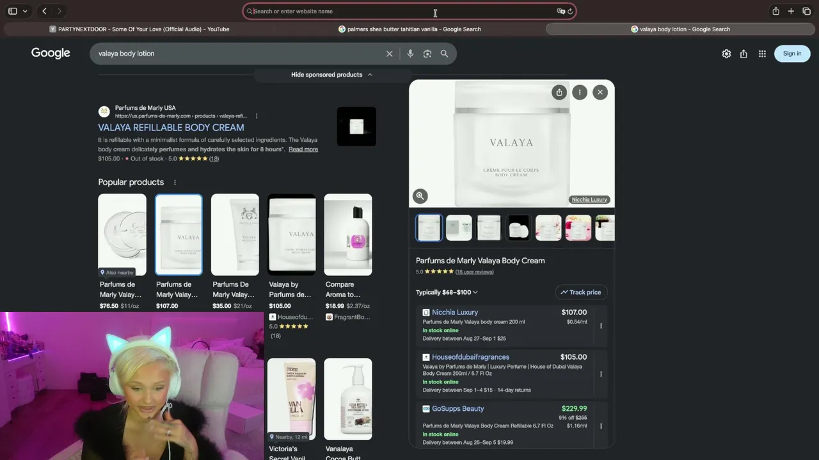Image resolution: width=819 pixels, height=460 pixels.
Task: Open the Popular products options menu
Action: 175,182
